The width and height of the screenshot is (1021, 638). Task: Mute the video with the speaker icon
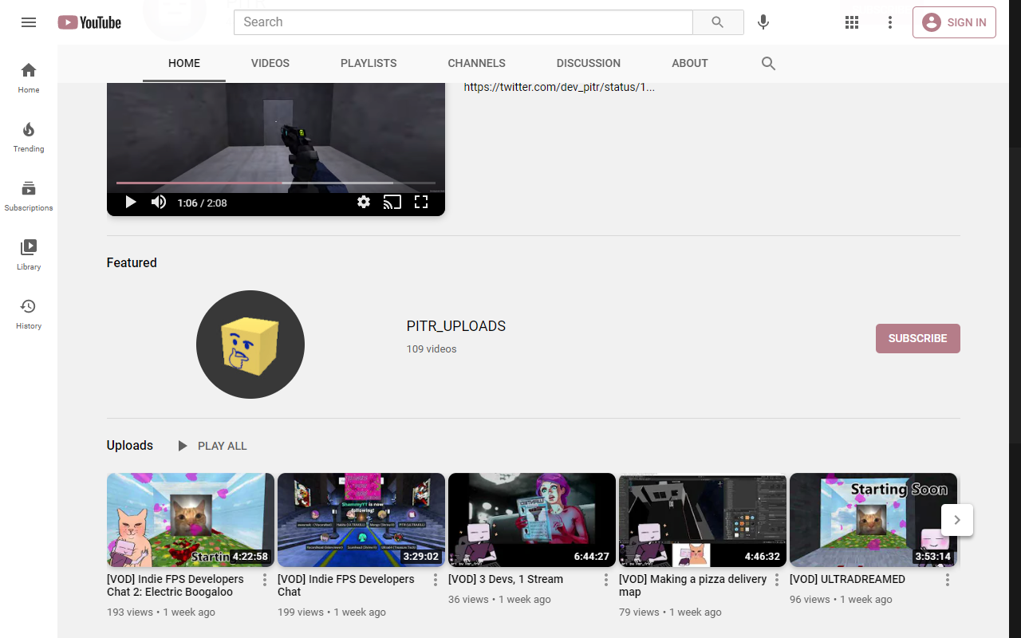(x=159, y=203)
